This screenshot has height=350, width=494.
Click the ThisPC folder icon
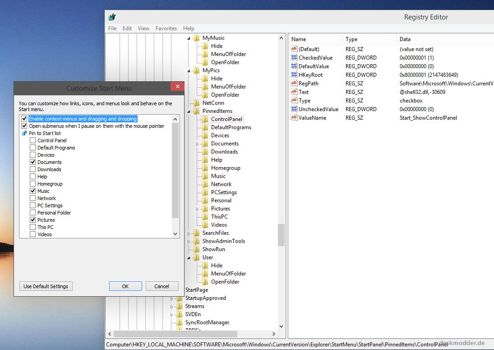tap(205, 217)
